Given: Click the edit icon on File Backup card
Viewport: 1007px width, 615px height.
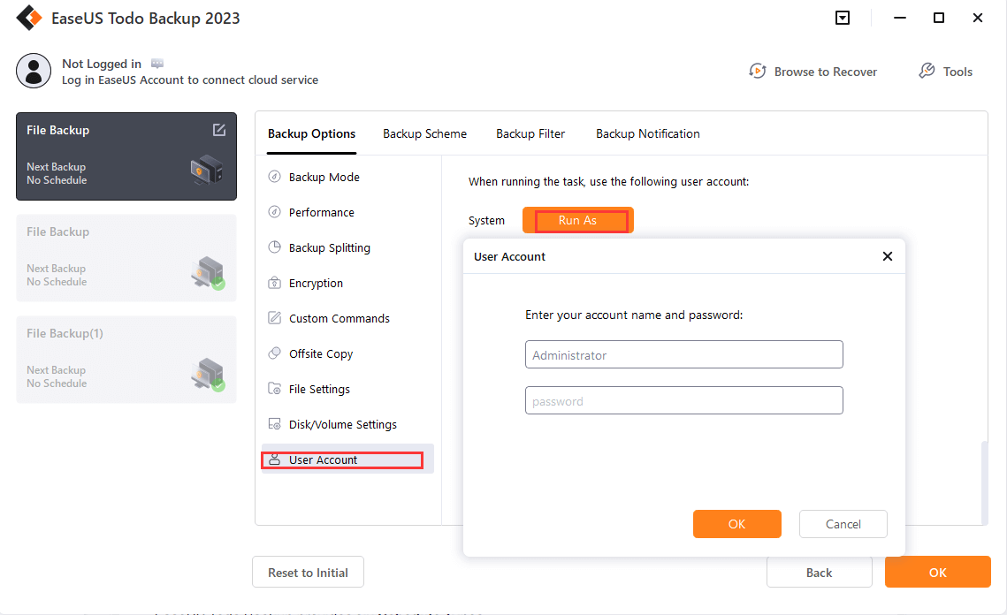Looking at the screenshot, I should point(219,130).
